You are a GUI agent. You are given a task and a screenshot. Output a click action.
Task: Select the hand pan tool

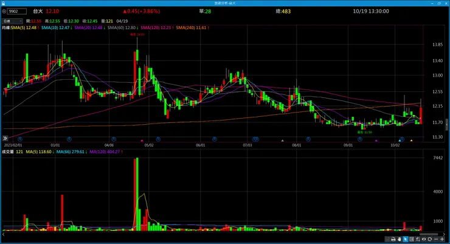(399, 239)
